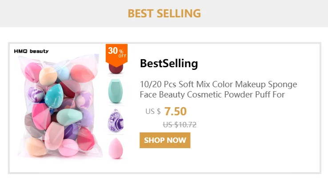Screen dimensions: 328x186
Task: Click the teal sponge inside the bag
Action: [x=54, y=96]
